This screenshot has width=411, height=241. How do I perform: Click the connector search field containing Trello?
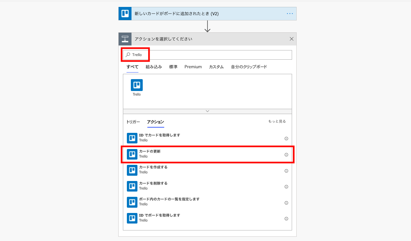point(207,55)
